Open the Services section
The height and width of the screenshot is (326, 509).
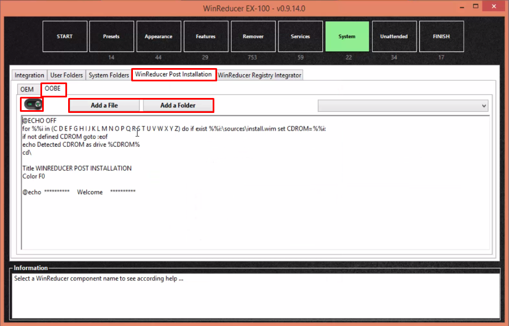point(300,37)
